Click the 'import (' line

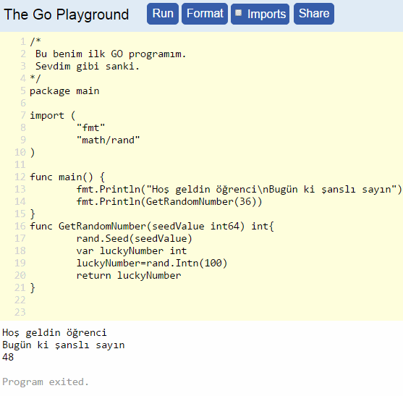tap(53, 115)
